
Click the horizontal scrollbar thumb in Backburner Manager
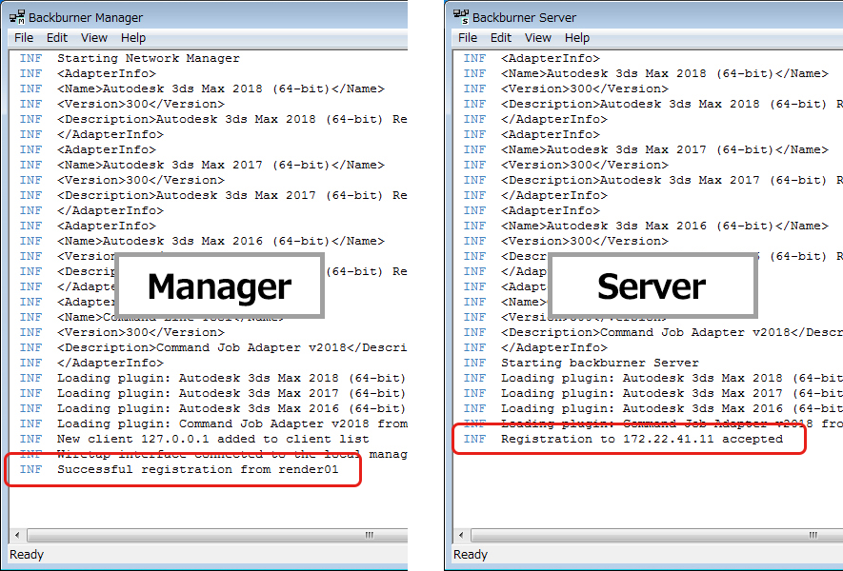pos(217,535)
